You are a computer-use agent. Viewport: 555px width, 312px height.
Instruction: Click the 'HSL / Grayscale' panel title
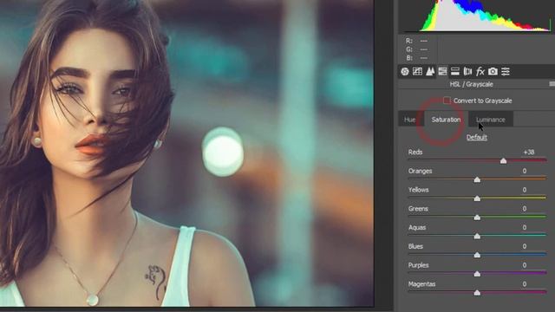pyautogui.click(x=471, y=84)
